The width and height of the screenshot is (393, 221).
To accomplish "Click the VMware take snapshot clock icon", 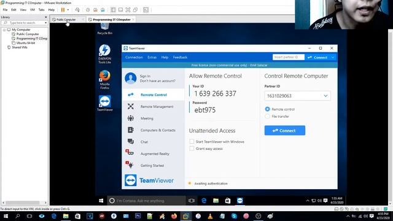I will 88,10.
